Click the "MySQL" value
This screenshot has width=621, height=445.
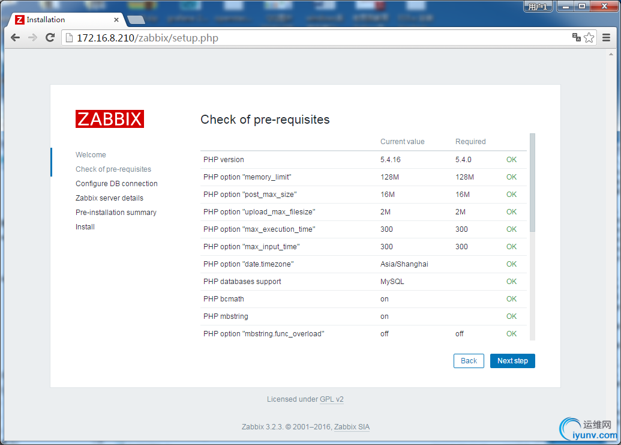[392, 282]
